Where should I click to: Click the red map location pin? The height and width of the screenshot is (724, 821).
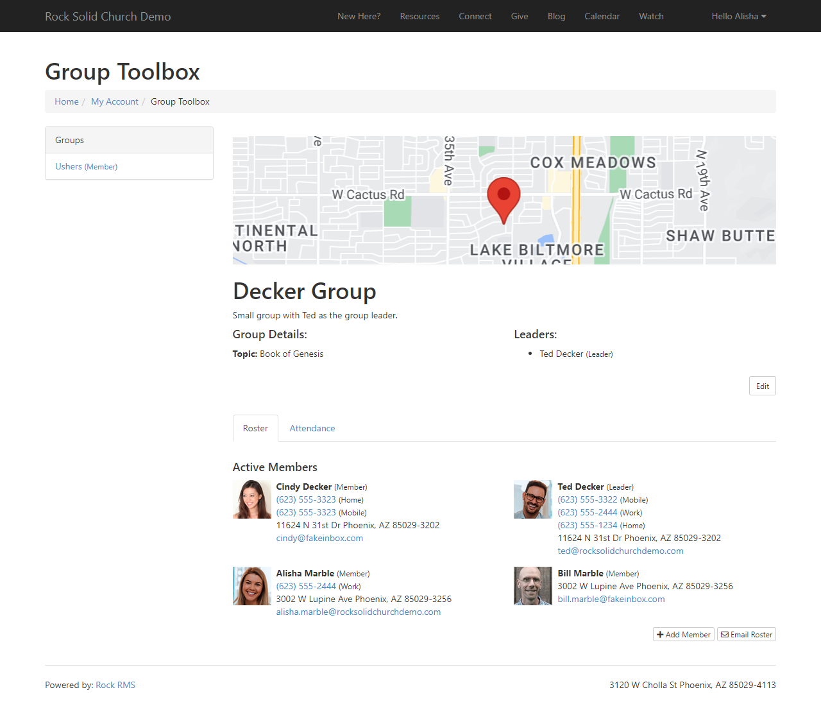click(x=504, y=200)
